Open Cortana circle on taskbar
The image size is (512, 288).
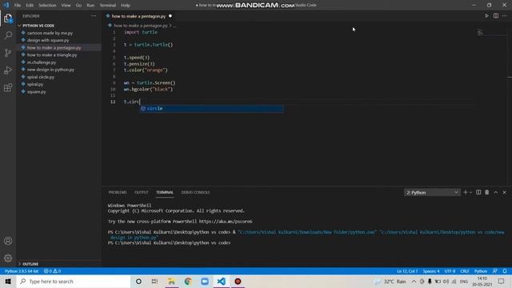pyautogui.click(x=138, y=281)
